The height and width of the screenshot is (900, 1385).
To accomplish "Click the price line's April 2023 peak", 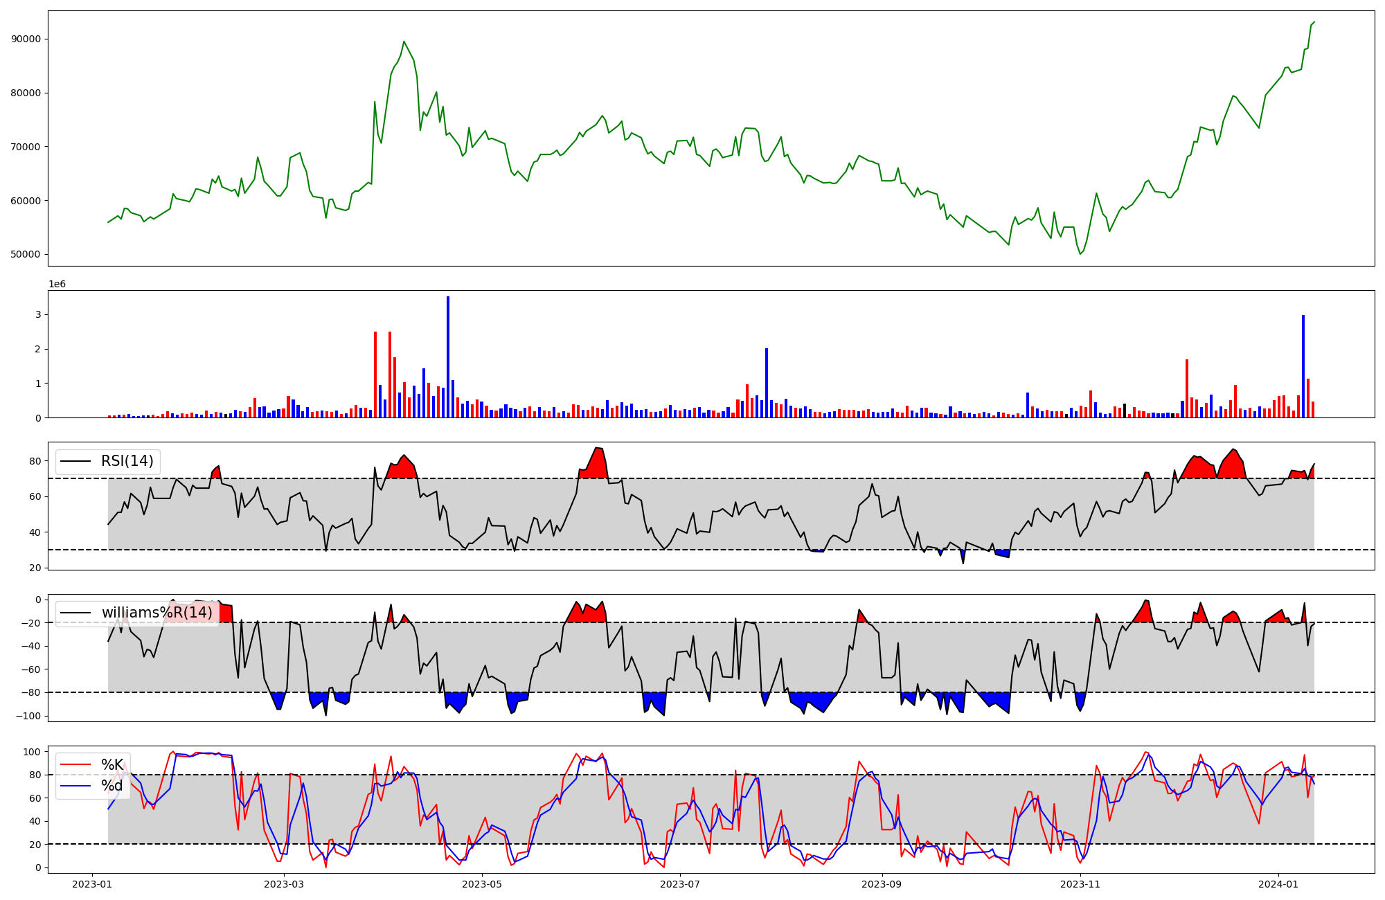I will (404, 42).
